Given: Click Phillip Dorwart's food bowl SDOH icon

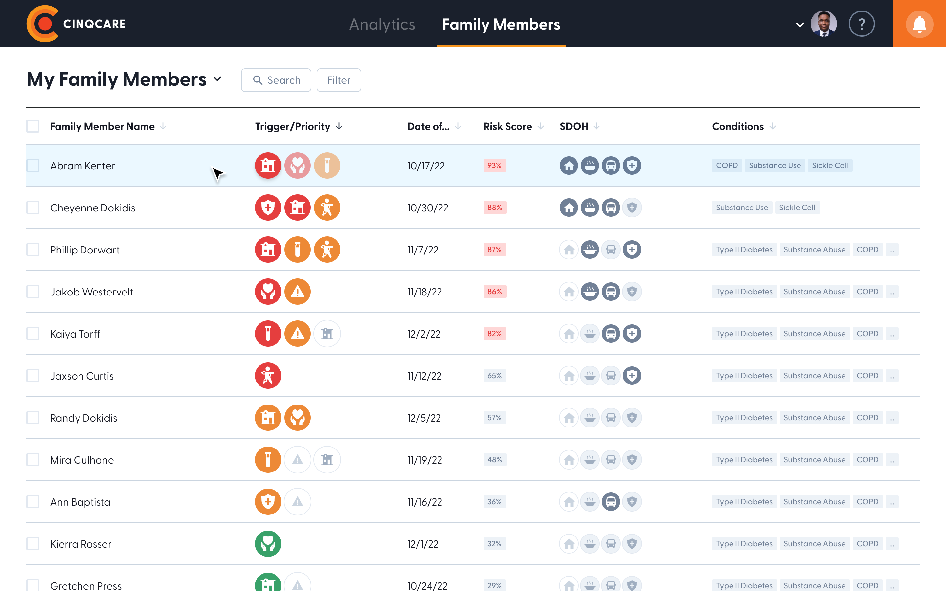Looking at the screenshot, I should coord(590,250).
